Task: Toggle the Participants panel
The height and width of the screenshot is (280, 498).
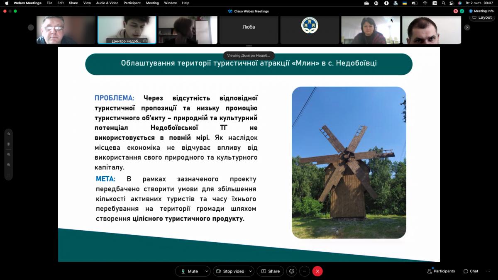Action: (441, 271)
